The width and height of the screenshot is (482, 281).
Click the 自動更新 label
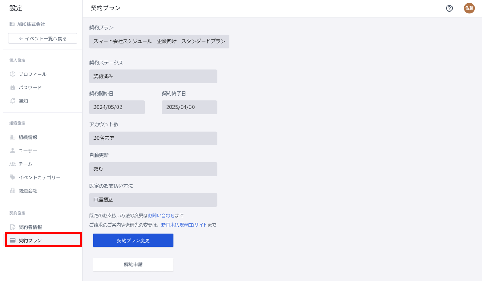pos(99,155)
